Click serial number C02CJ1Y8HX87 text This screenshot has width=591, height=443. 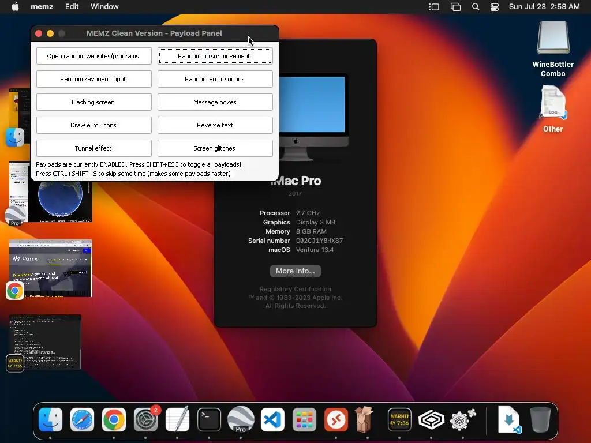319,241
